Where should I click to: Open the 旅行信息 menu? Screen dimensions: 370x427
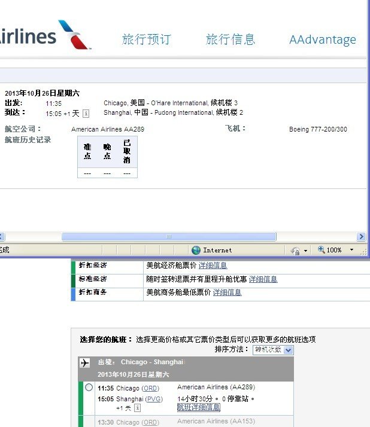pos(231,39)
